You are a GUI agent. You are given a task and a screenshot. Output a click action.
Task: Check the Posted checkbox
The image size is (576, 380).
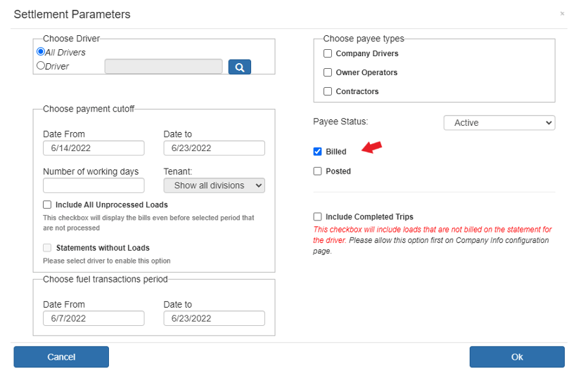tap(317, 171)
